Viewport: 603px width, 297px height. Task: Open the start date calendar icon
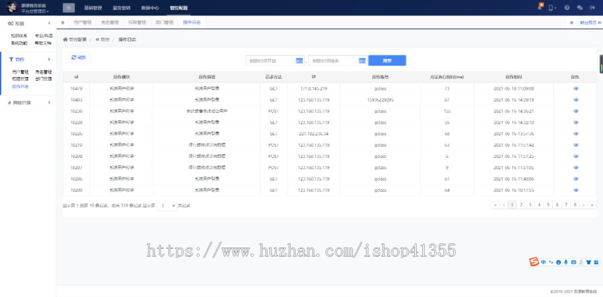(299, 61)
